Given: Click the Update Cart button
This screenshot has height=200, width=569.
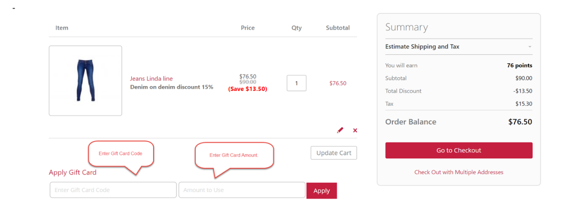Looking at the screenshot, I should tap(333, 153).
